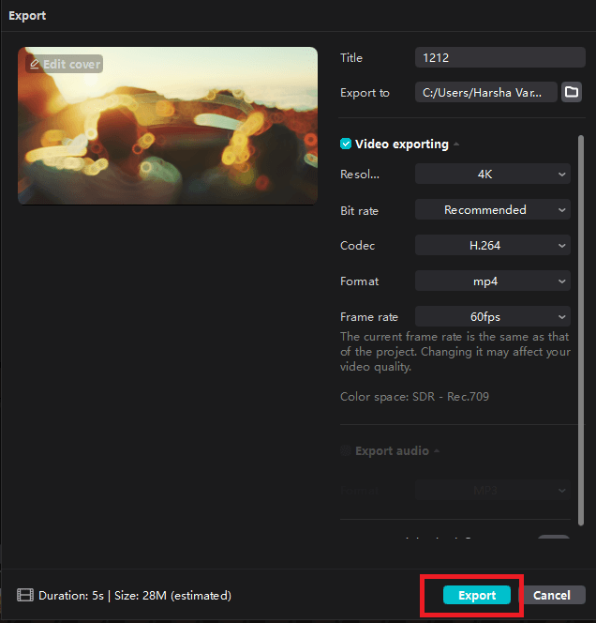Click the Title field containing 1212
The width and height of the screenshot is (596, 623).
[500, 57]
